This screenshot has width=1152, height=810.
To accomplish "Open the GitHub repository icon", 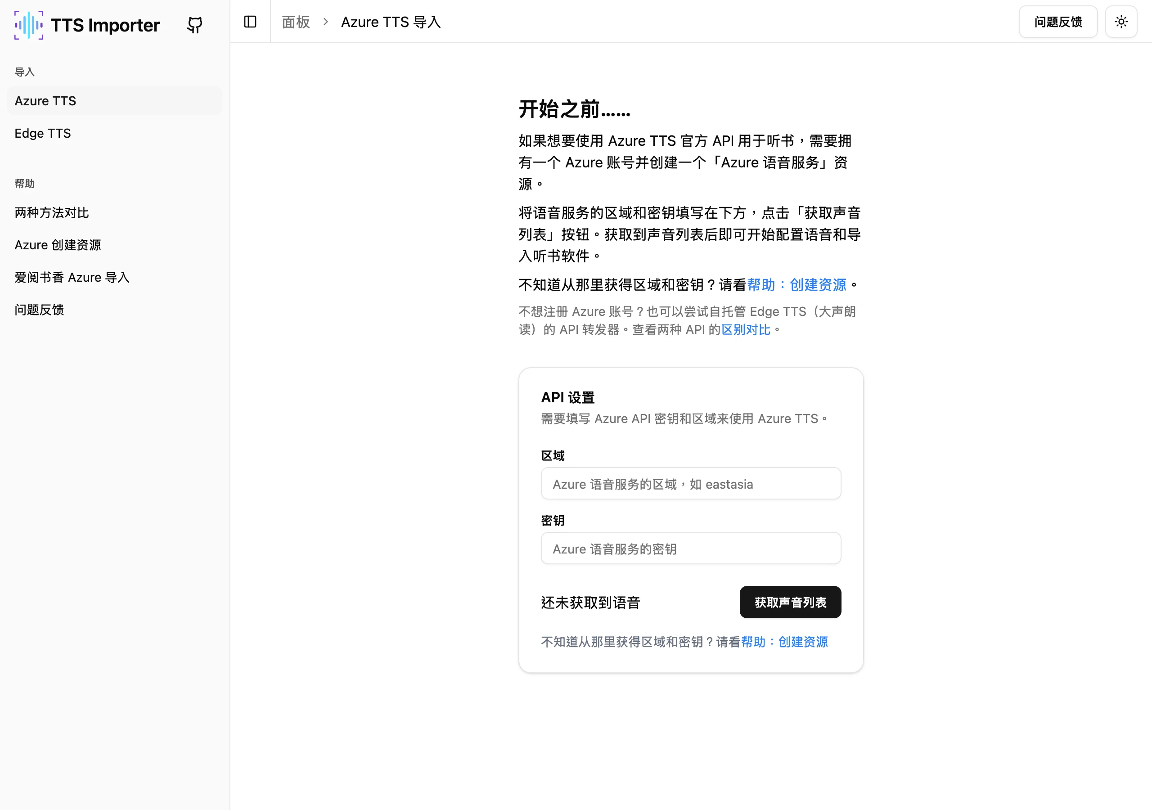I will click(x=195, y=25).
